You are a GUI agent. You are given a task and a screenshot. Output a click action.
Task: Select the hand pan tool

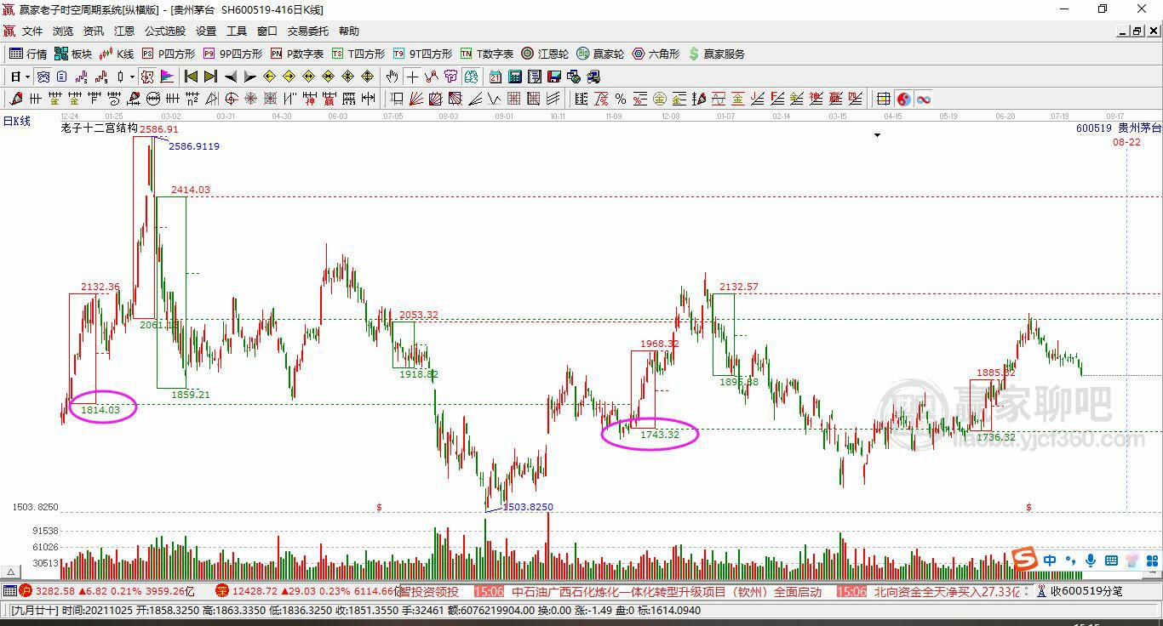[392, 77]
